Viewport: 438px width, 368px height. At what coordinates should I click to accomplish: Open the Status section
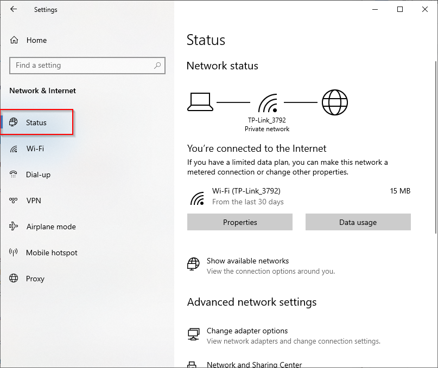click(x=36, y=122)
